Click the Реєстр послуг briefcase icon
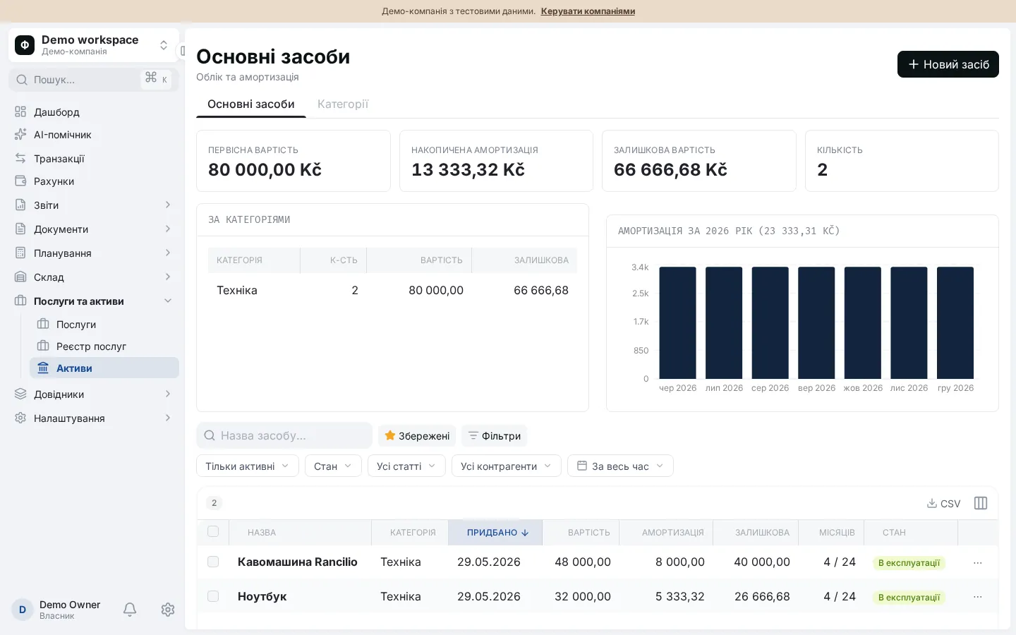Viewport: 1016px width, 635px height. (x=43, y=346)
